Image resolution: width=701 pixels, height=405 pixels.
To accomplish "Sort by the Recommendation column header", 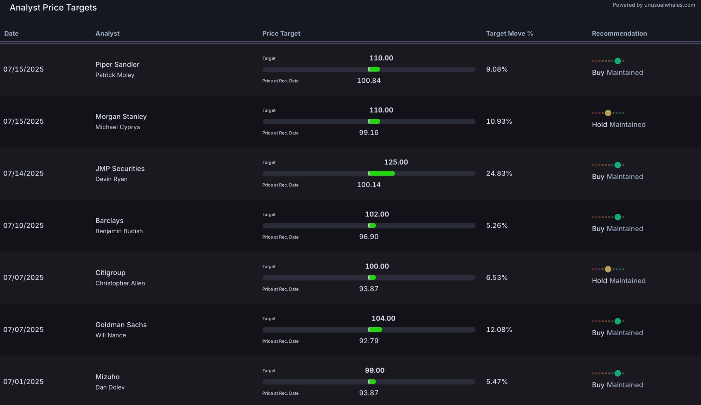I will (619, 34).
